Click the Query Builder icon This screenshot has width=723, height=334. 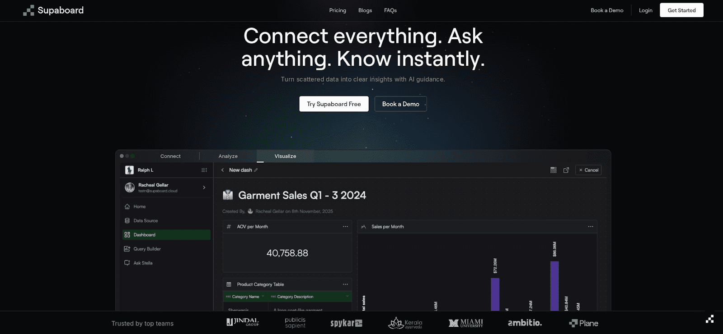[x=127, y=249]
